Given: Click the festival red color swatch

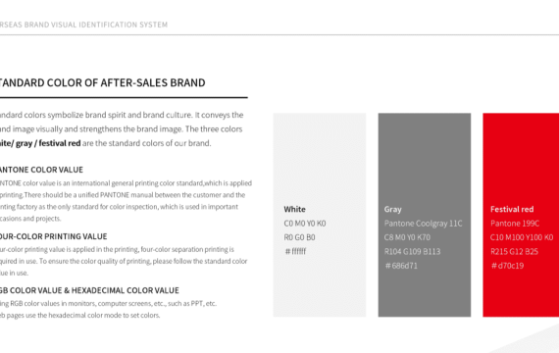Looking at the screenshot, I should tap(521, 215).
